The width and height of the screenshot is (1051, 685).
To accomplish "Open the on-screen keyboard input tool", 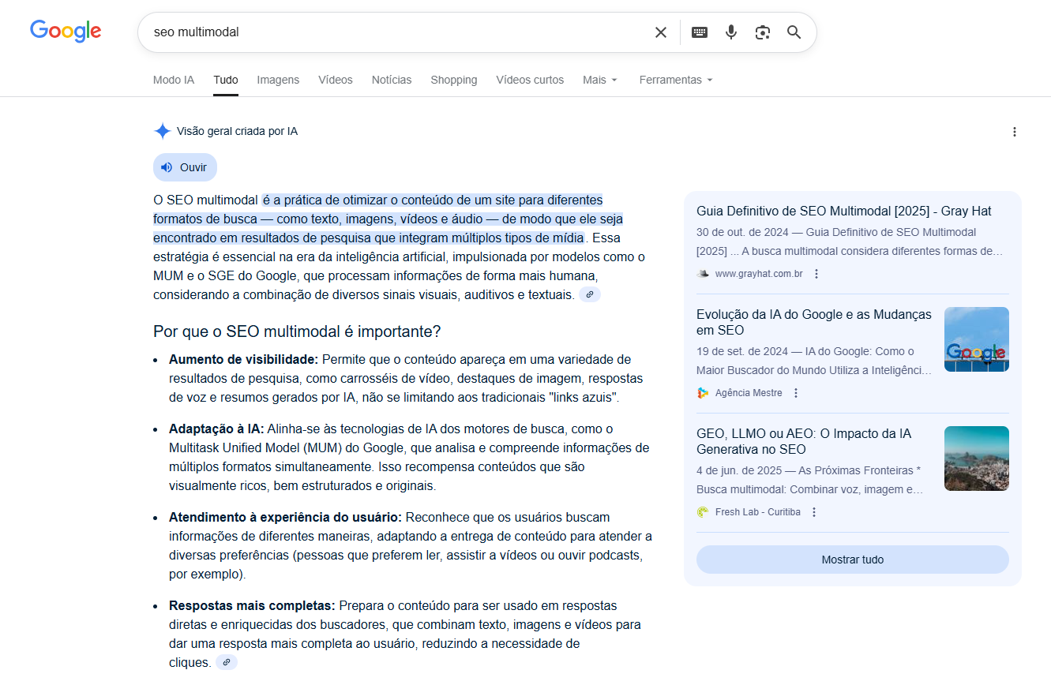I will tap(700, 32).
